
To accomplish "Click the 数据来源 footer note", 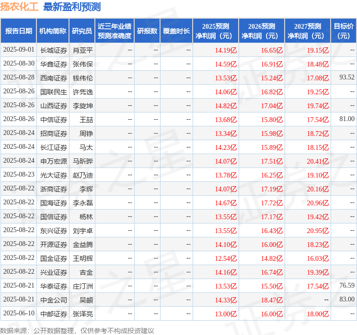I will pyautogui.click(x=77, y=331).
